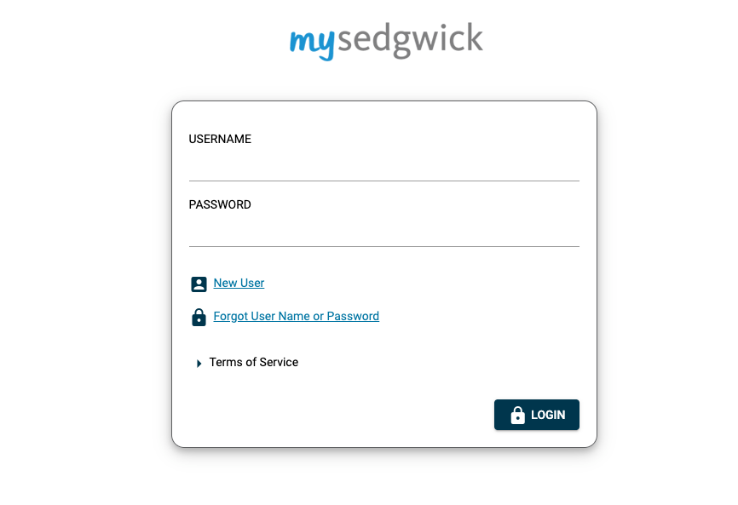Click the mySedgwick logo
This screenshot has height=505, width=738.
coord(386,39)
